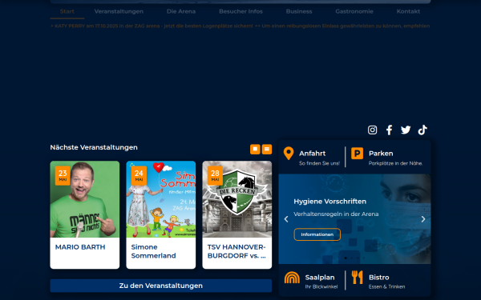Click the Anfahrt location pin icon
This screenshot has width=481, height=300.
pos(289,154)
